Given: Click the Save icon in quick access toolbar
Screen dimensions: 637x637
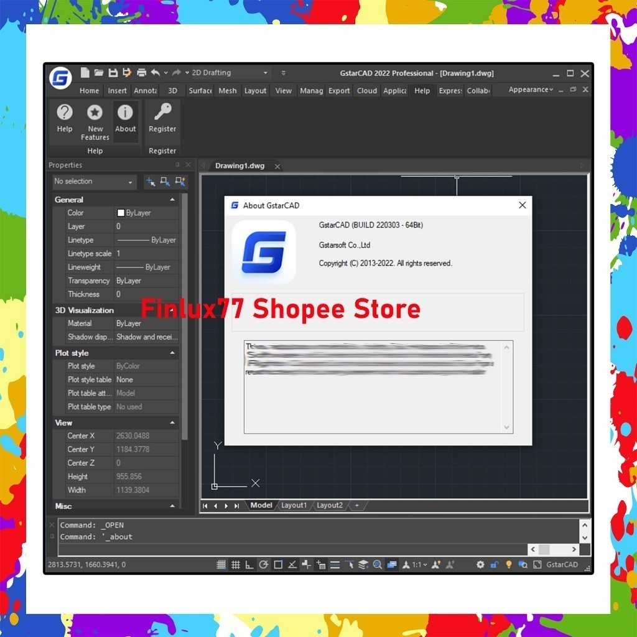Looking at the screenshot, I should (x=113, y=73).
